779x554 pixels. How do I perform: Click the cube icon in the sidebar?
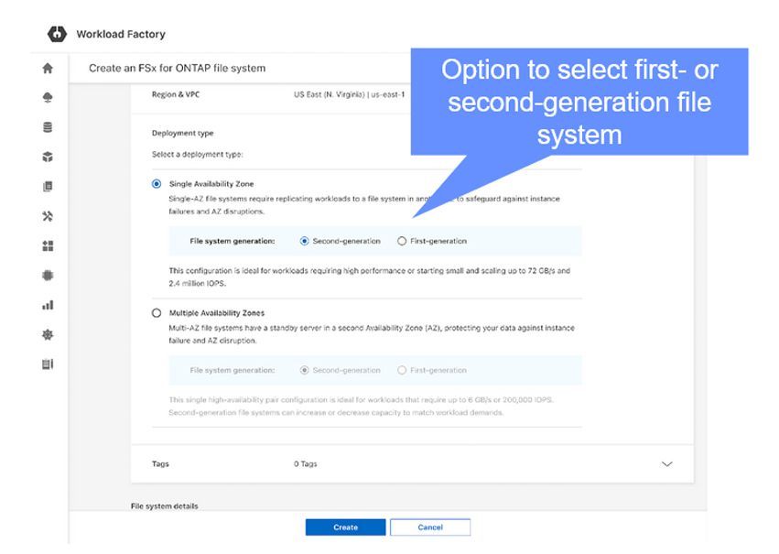point(48,158)
